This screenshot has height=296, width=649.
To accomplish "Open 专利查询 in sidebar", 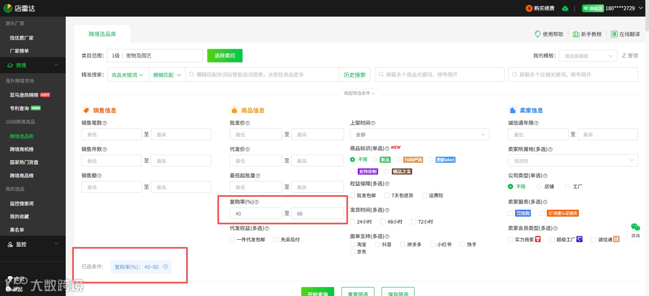I will 19,109.
